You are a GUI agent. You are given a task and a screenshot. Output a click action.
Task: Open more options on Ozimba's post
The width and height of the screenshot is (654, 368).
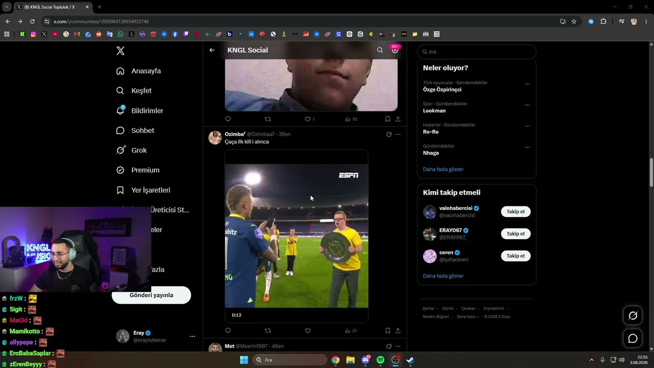coord(398,134)
